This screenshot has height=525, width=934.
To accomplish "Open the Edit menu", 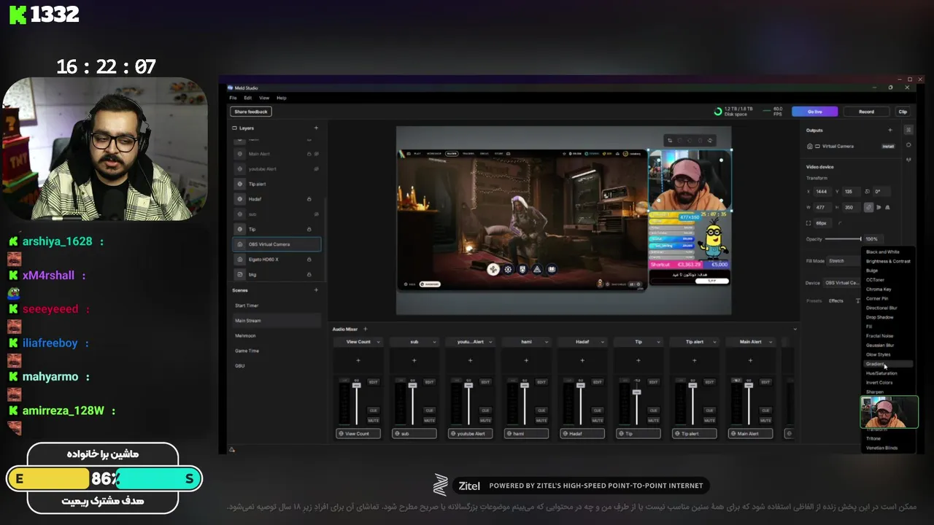I will (248, 98).
